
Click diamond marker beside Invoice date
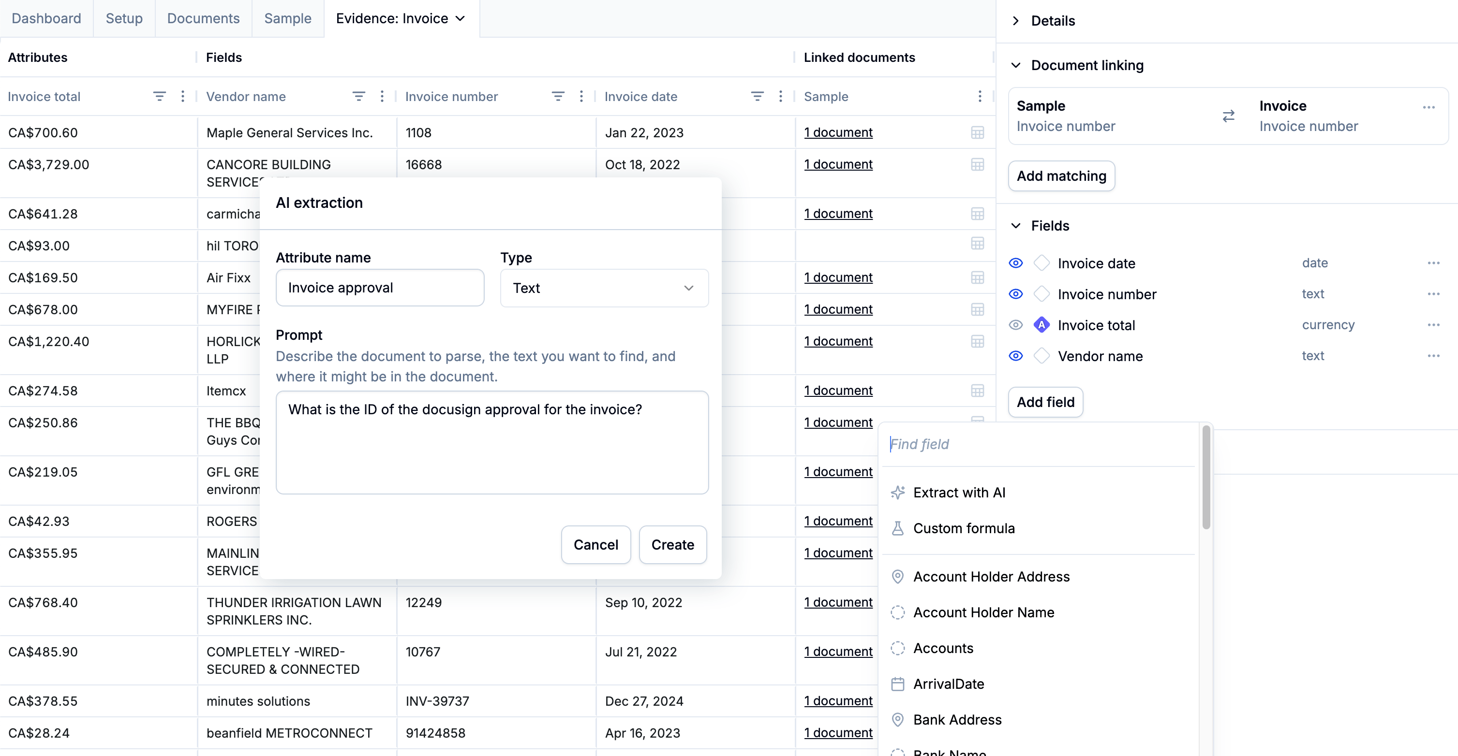(1041, 263)
